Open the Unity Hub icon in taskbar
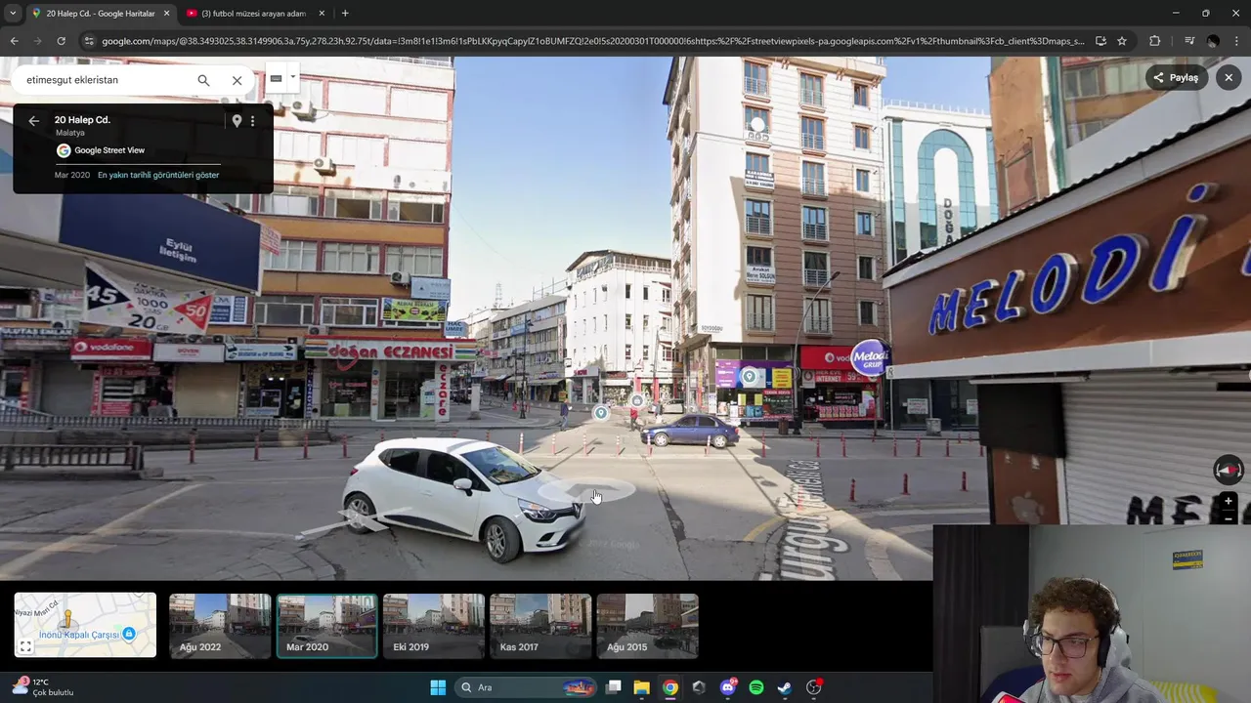Viewport: 1251px width, 703px height. point(699,687)
